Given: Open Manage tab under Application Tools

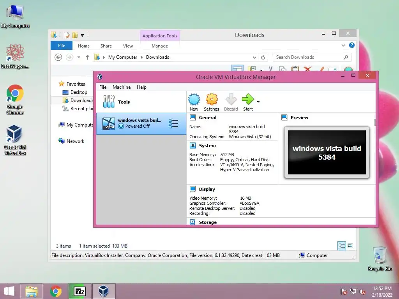Looking at the screenshot, I should point(159,46).
